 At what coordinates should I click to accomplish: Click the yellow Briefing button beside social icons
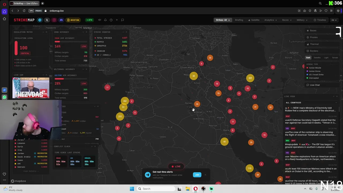pyautogui.click(x=73, y=20)
